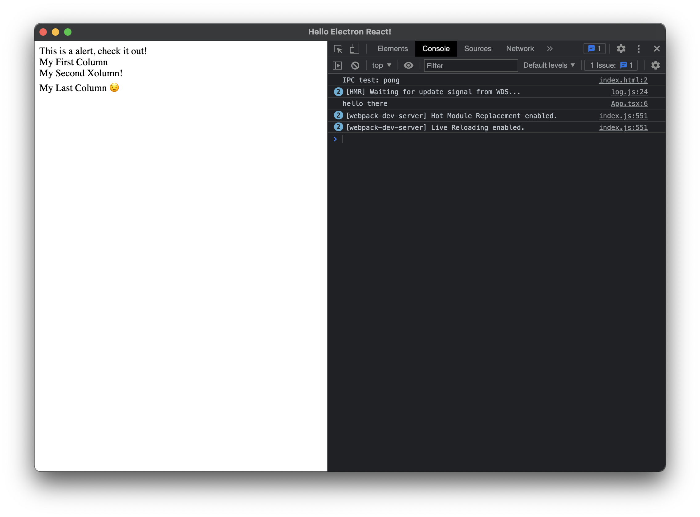Open console settings gear in toolbar
This screenshot has height=517, width=700.
655,66
